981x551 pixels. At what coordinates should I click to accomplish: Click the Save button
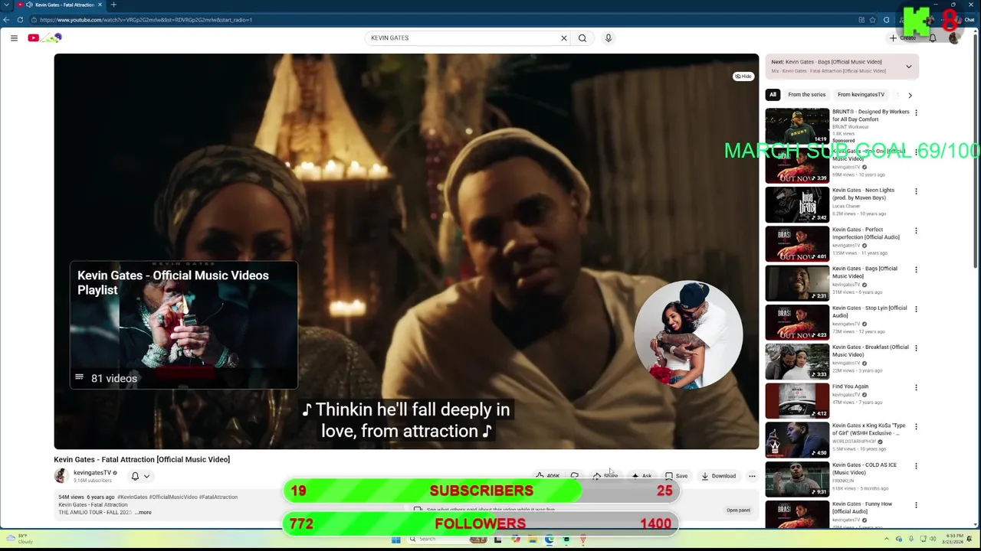[x=677, y=476]
